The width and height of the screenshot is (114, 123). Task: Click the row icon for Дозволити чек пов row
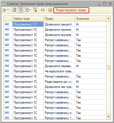coord(7,87)
